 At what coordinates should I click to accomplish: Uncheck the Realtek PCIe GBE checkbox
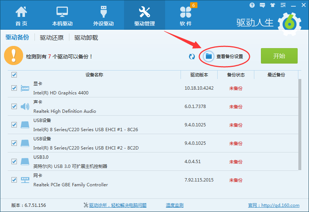14,180
